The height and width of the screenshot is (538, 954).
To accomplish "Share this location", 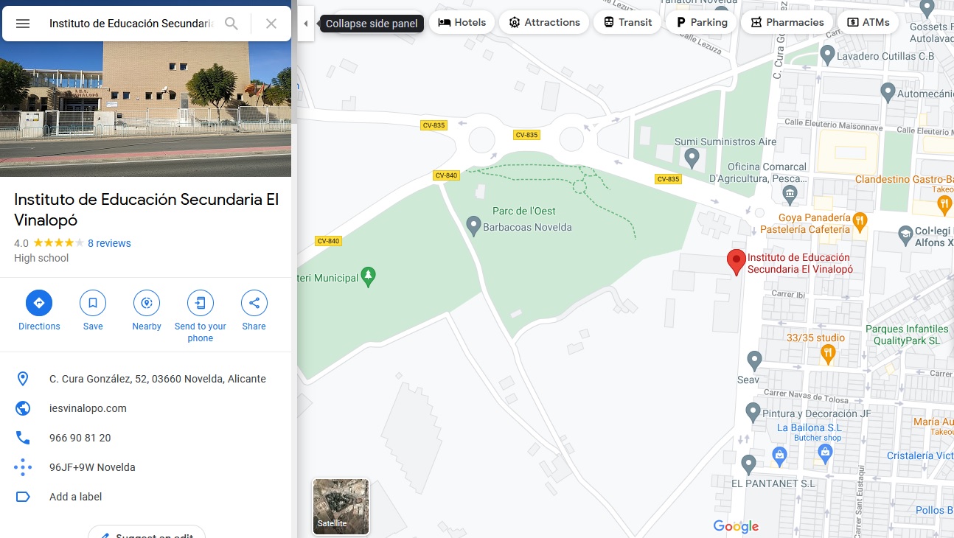I will click(254, 303).
